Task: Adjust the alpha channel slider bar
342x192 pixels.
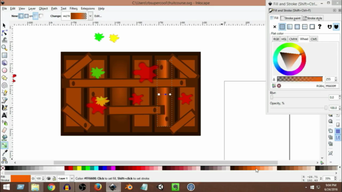Action: coord(300,79)
